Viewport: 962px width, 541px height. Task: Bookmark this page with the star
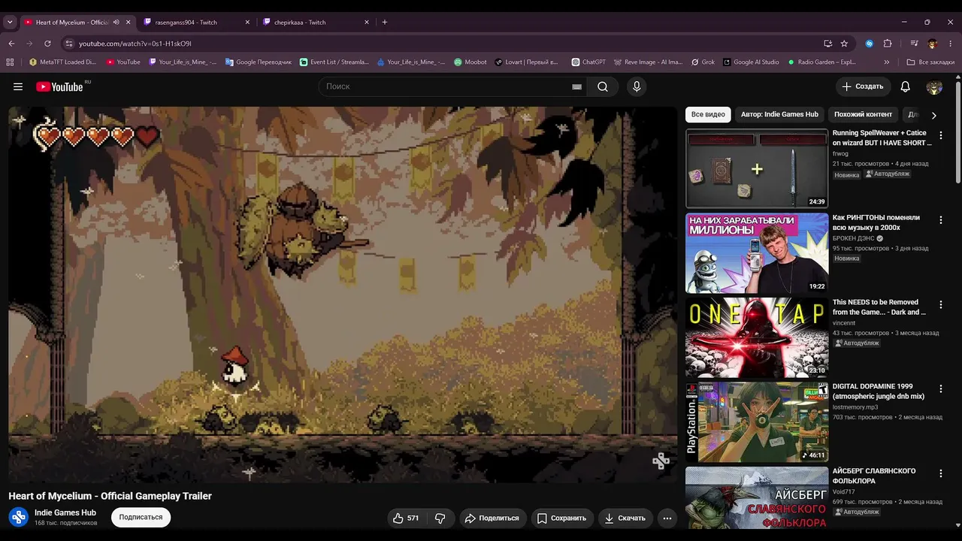(x=844, y=44)
